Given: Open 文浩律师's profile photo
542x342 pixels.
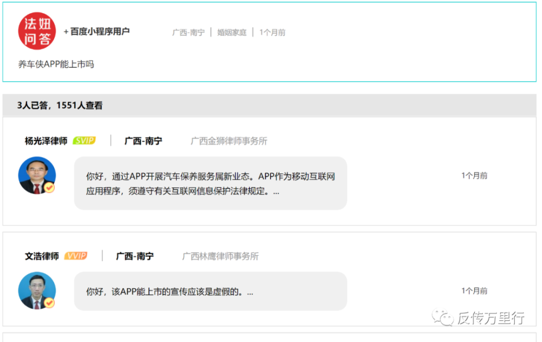Looking at the screenshot, I should click(37, 291).
